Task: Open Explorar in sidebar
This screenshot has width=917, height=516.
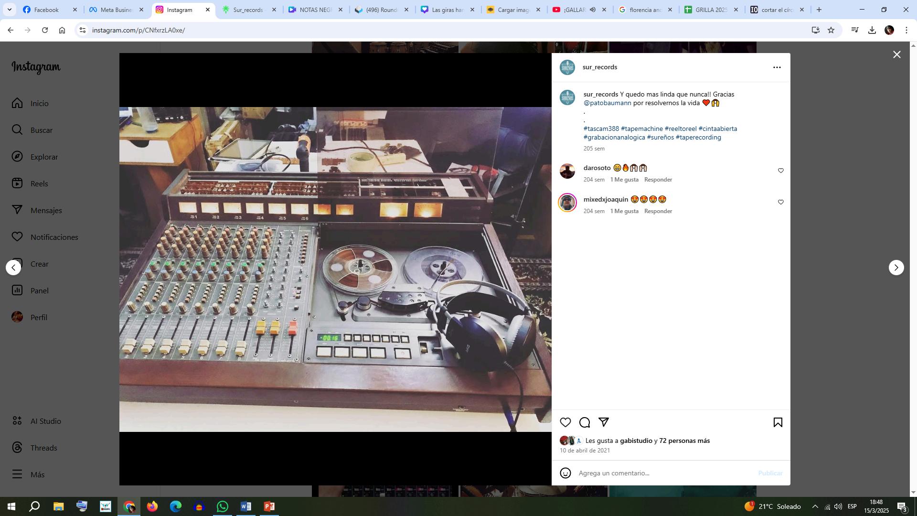Action: (x=44, y=157)
